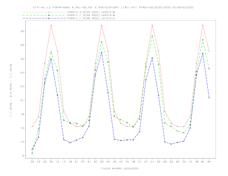
Task: Click y-axis tick label 27
Action: coord(22,72)
